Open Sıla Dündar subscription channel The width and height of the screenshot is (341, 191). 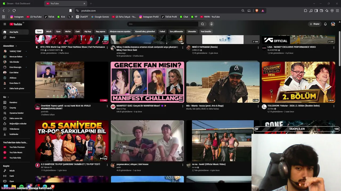click(x=15, y=62)
